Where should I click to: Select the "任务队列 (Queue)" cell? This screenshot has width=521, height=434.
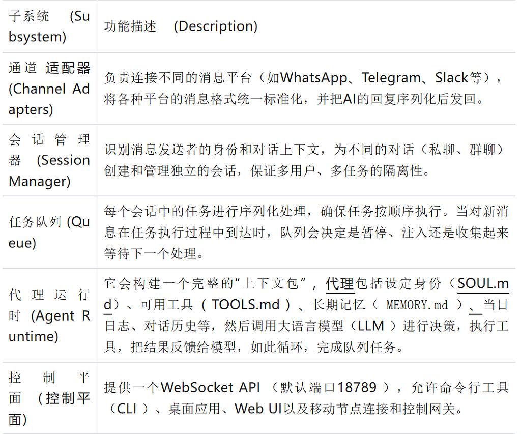(49, 232)
